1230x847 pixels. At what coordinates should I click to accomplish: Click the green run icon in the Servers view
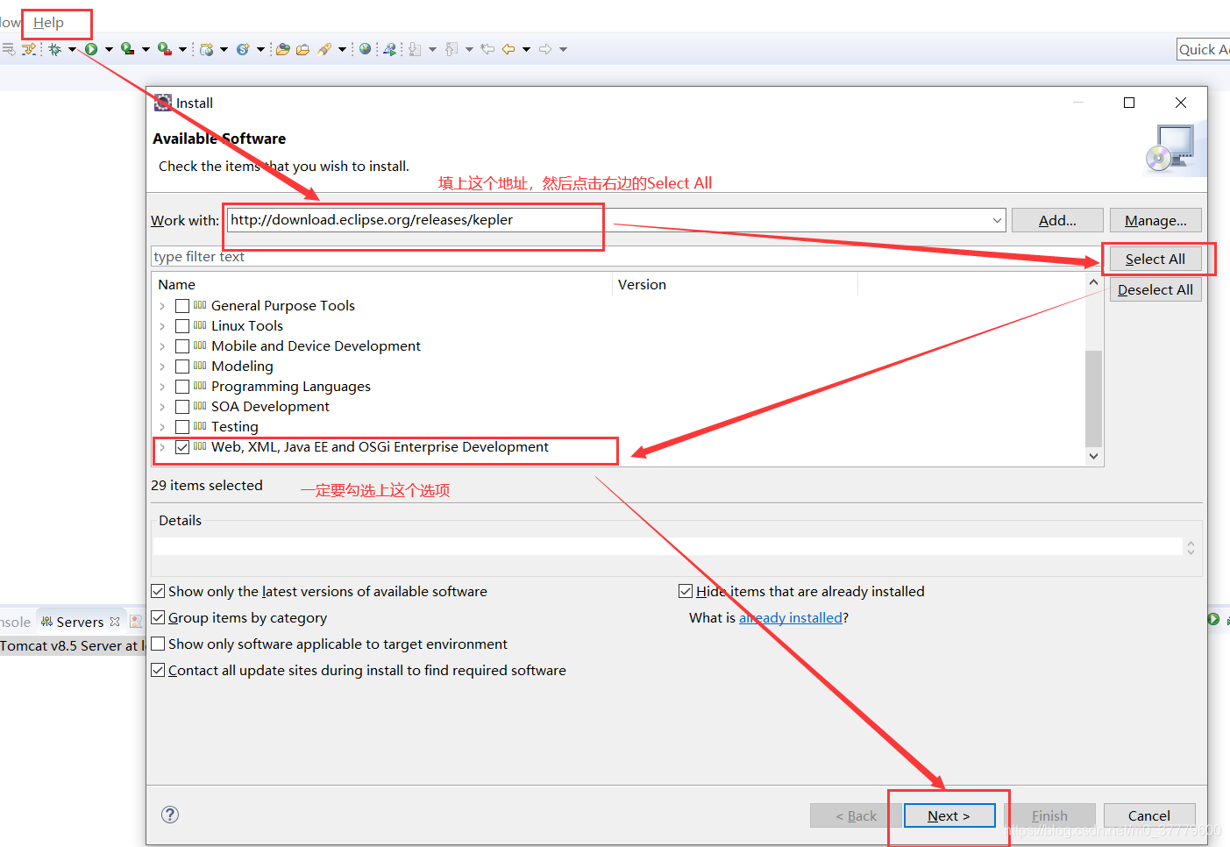click(1213, 619)
